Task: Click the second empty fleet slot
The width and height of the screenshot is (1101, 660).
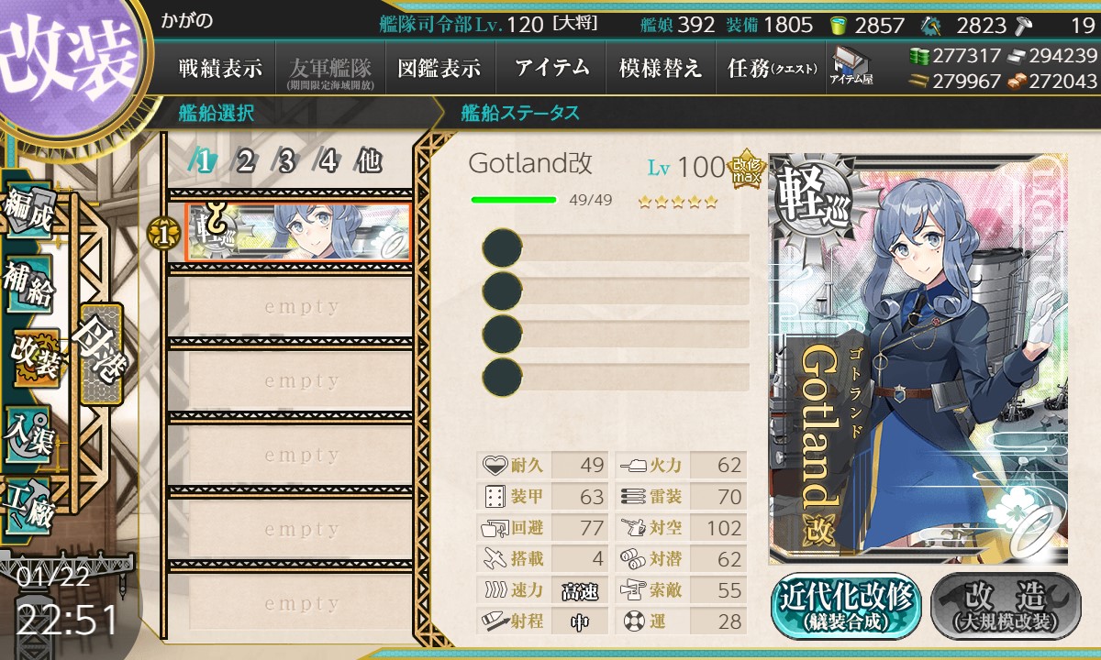Action: 291,381
